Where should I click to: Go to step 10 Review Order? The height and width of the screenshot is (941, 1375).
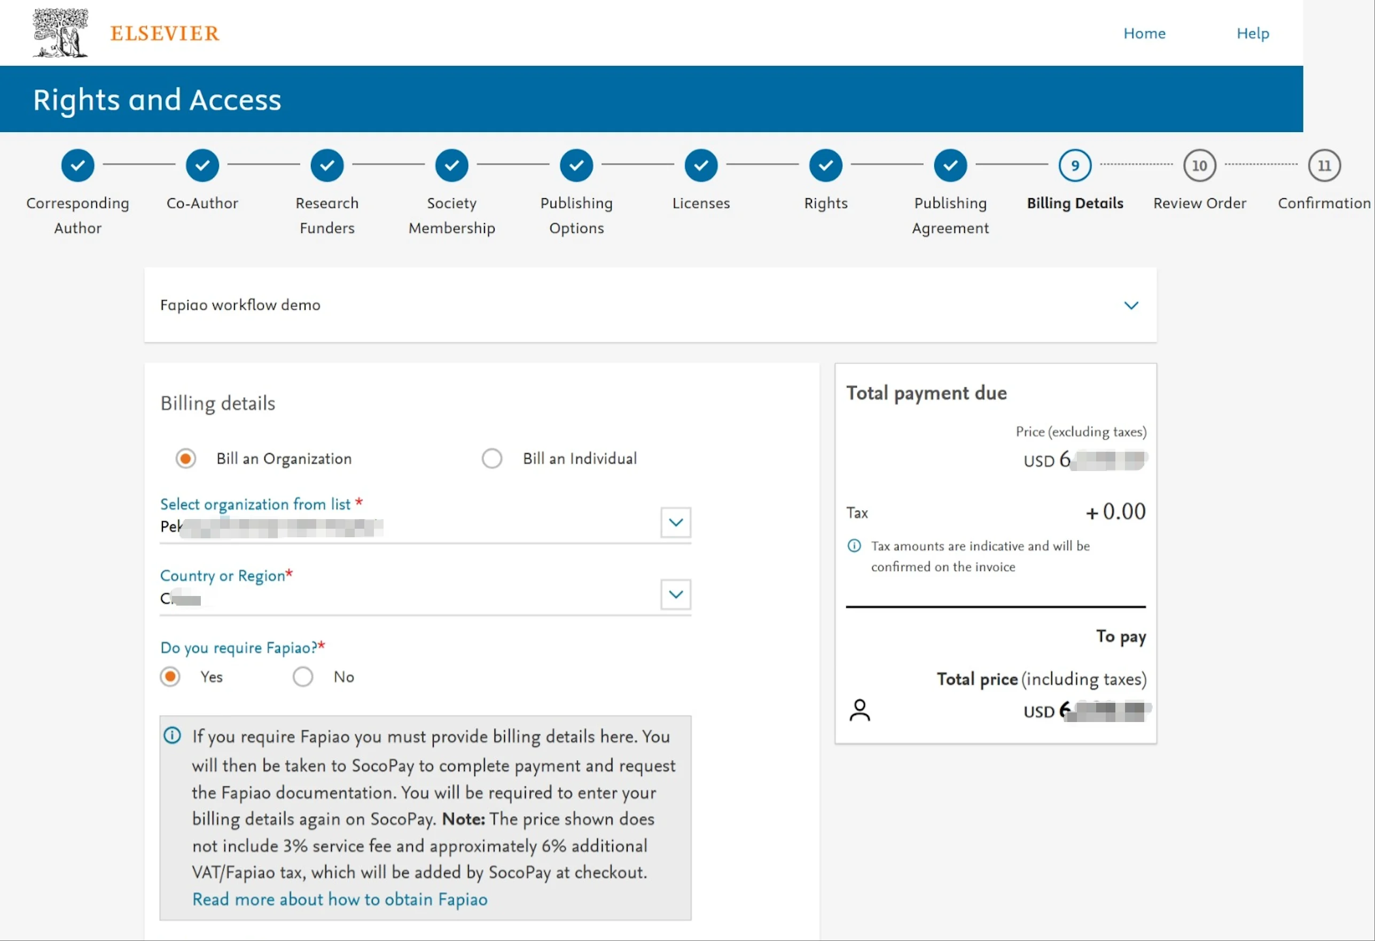(x=1199, y=166)
